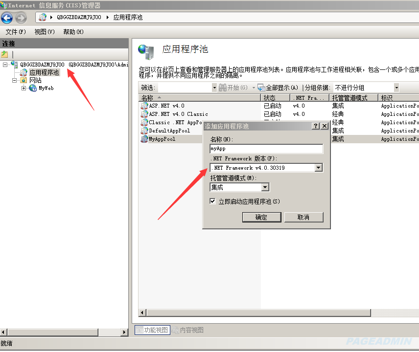The height and width of the screenshot is (352, 419).
Task: Go back using the blue back arrow
Action: (x=7, y=18)
